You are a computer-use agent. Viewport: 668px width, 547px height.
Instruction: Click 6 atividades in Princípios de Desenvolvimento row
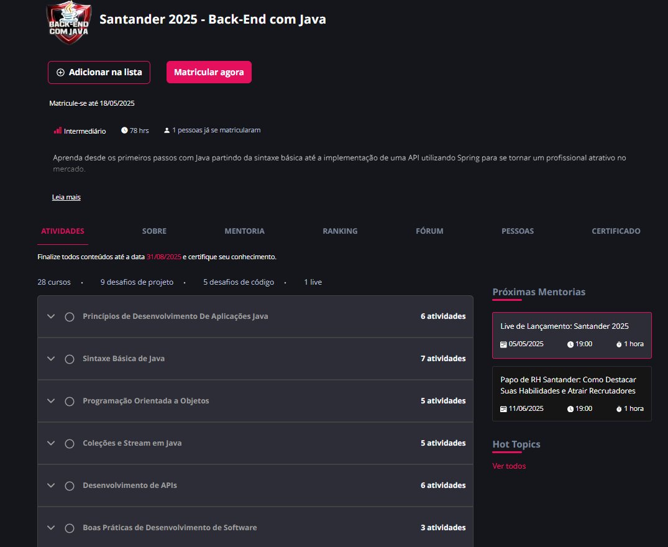click(443, 316)
